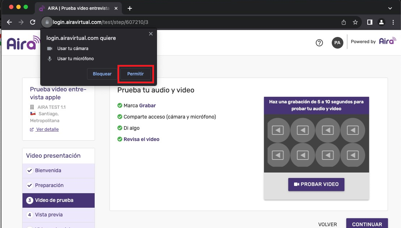Open help with the question mark icon
This screenshot has height=228, width=401.
coord(319,43)
